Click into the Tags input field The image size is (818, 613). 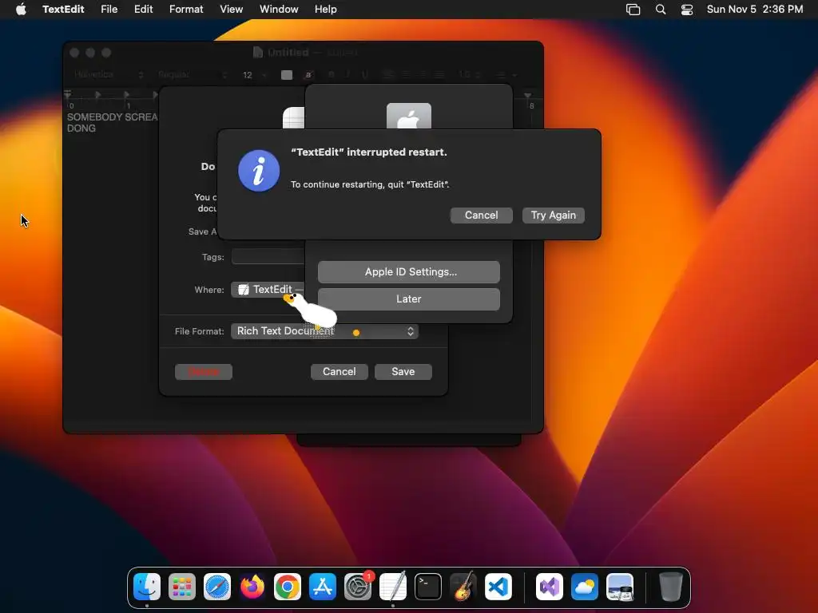coord(268,256)
